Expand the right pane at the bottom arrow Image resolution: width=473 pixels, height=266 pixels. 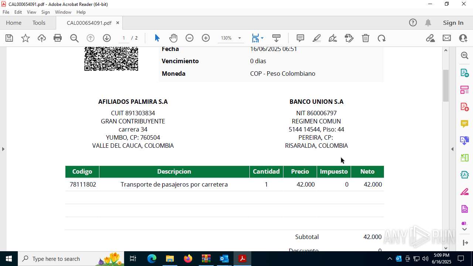coord(465,243)
